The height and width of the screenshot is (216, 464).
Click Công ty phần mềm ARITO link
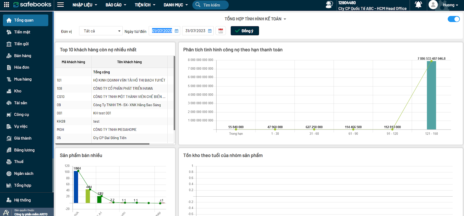(x=31, y=214)
